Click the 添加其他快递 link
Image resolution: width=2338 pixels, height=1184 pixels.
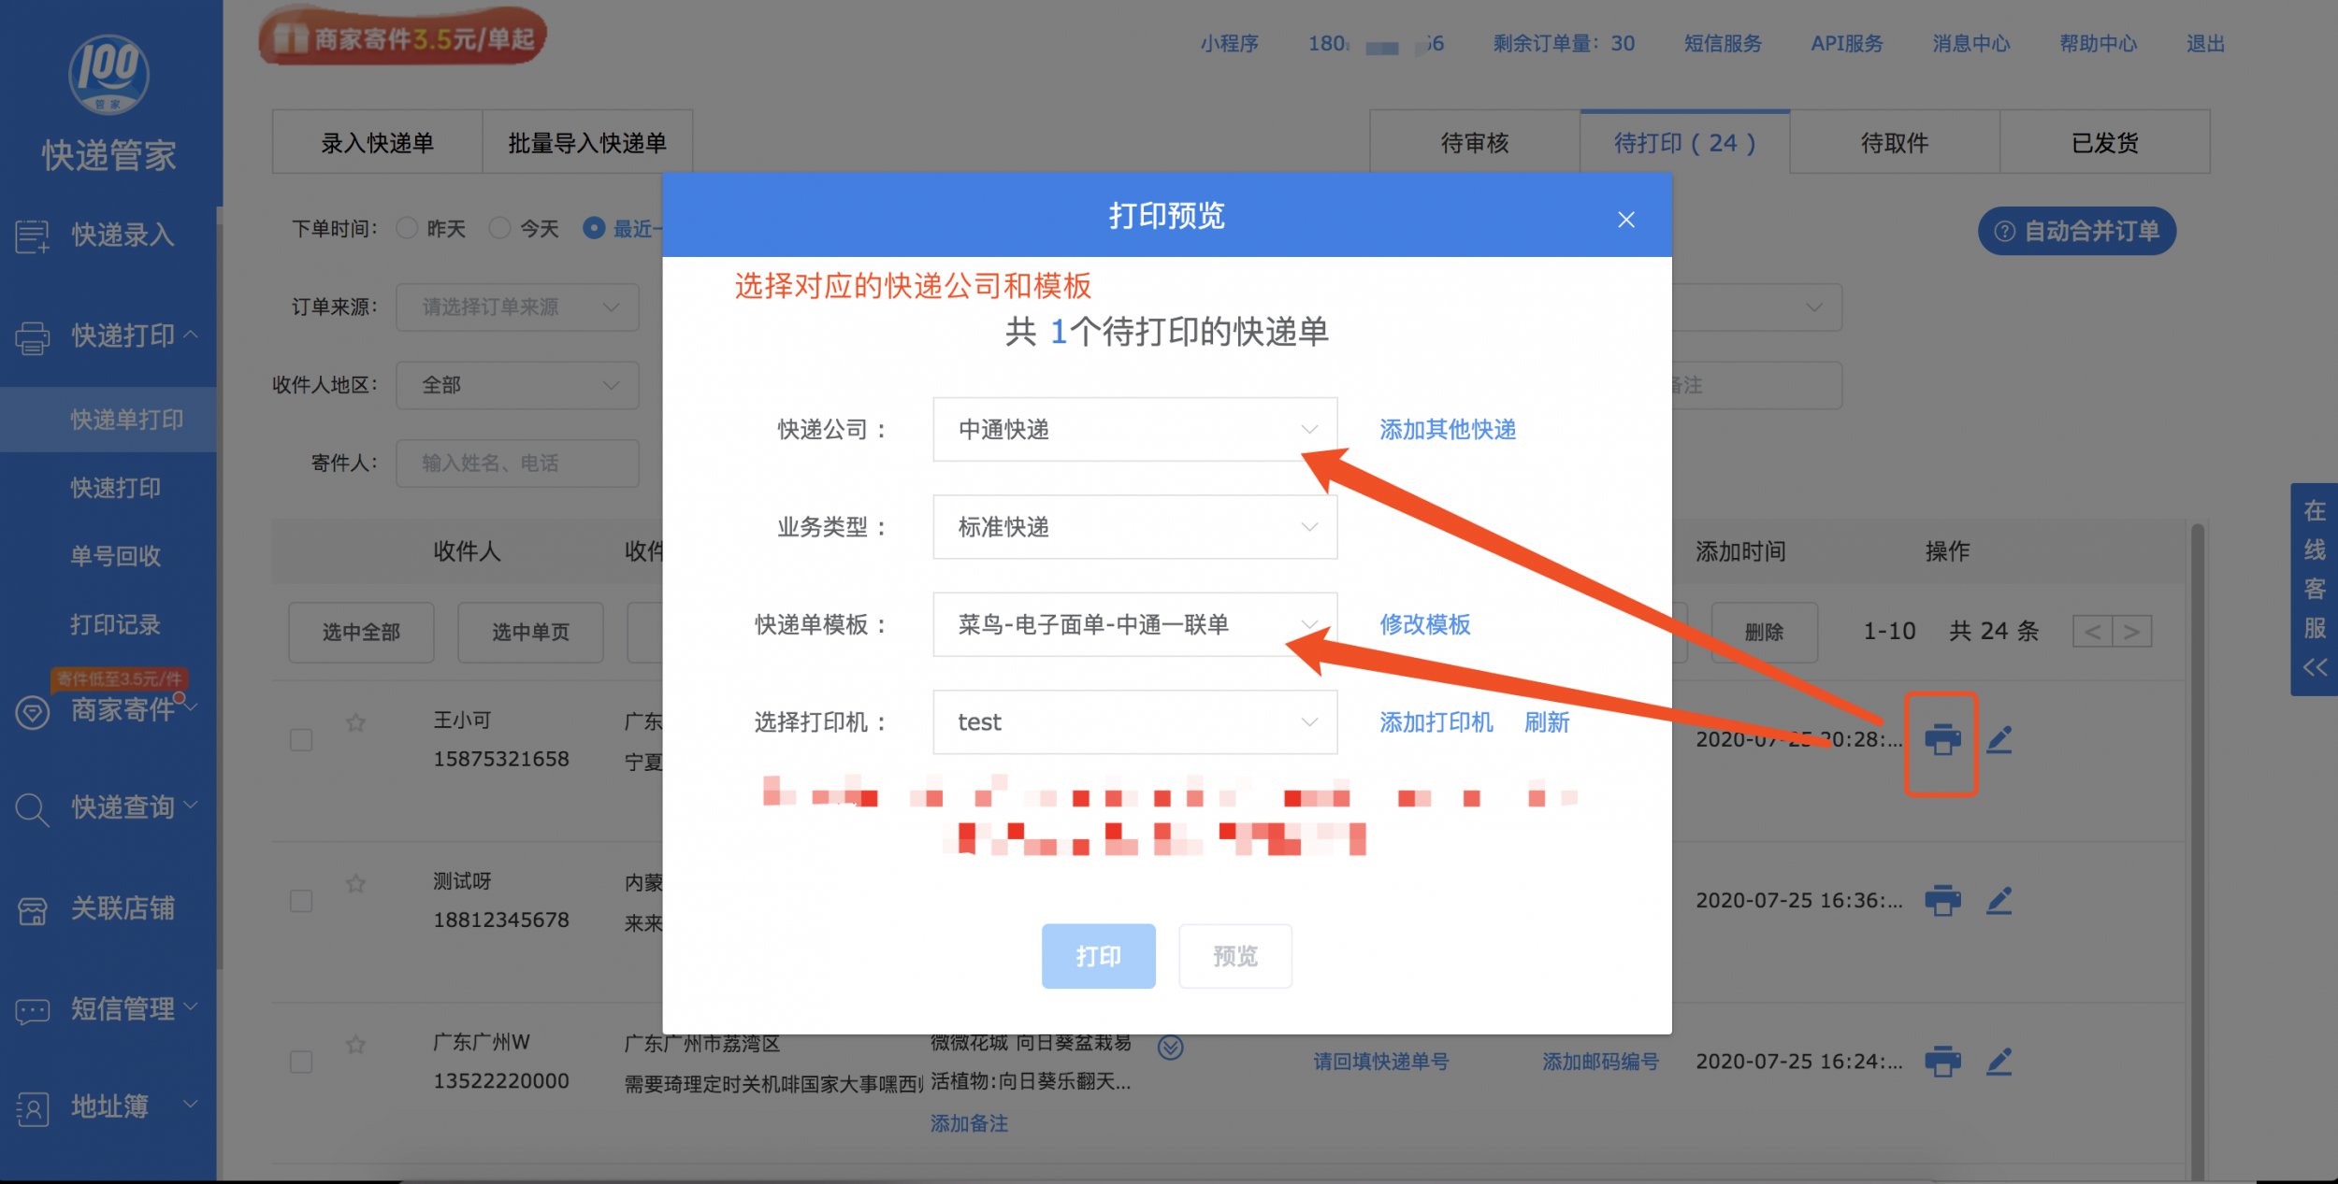click(x=1448, y=429)
